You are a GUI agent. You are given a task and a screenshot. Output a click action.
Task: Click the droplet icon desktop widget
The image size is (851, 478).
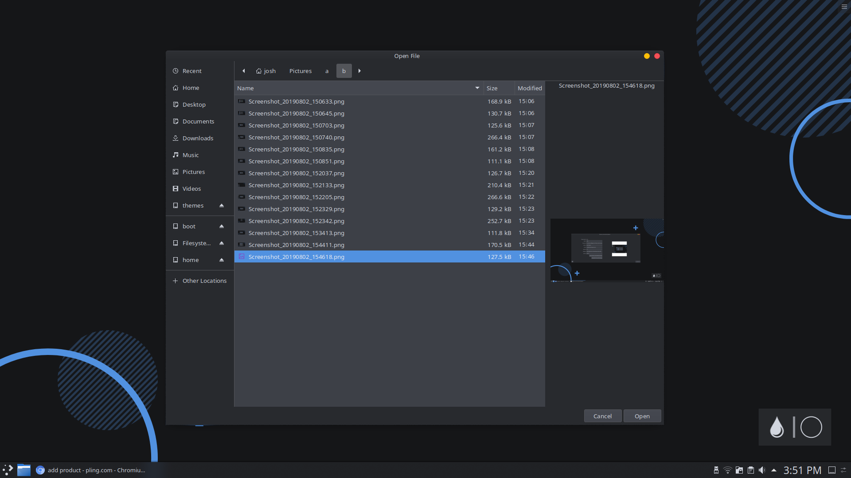tap(777, 427)
